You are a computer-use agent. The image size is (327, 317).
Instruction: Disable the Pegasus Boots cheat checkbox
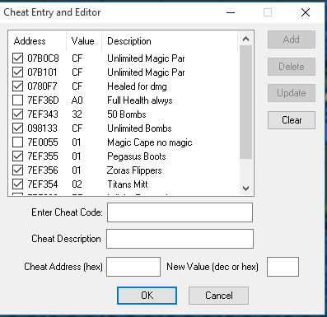coord(17,156)
